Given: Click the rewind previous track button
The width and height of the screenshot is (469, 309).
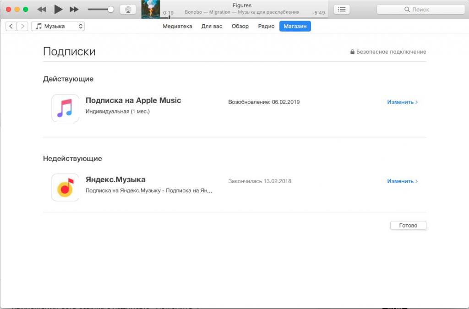Looking at the screenshot, I should (x=42, y=10).
